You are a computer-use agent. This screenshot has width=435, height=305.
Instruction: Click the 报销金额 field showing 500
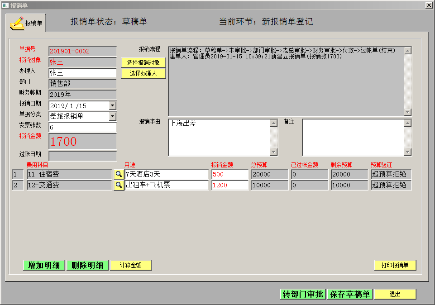[229, 174]
